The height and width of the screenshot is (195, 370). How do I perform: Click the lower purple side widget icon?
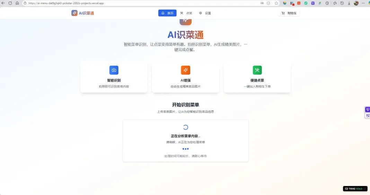coord(368,115)
